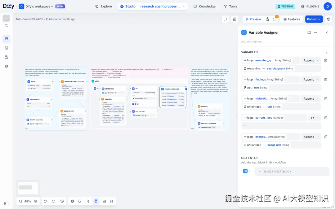Export canvas as image
Screen dimensions: 335x209
click(104, 201)
